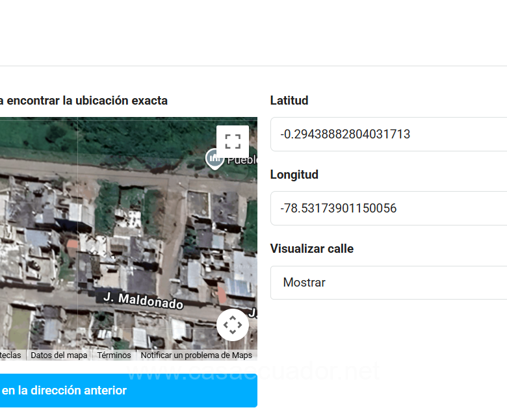Click the Visualizar calle label
Image resolution: width=507 pixels, height=412 pixels.
tap(312, 249)
